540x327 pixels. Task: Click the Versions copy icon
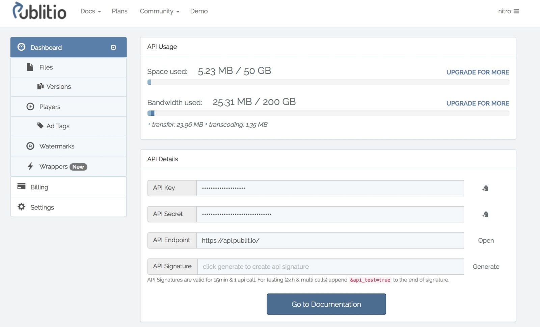(40, 86)
